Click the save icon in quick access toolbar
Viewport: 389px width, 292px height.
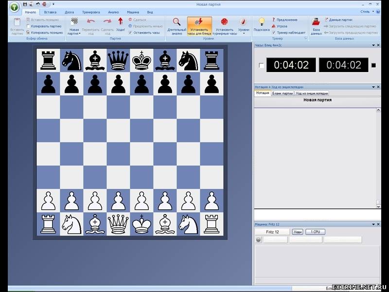pyautogui.click(x=25, y=4)
